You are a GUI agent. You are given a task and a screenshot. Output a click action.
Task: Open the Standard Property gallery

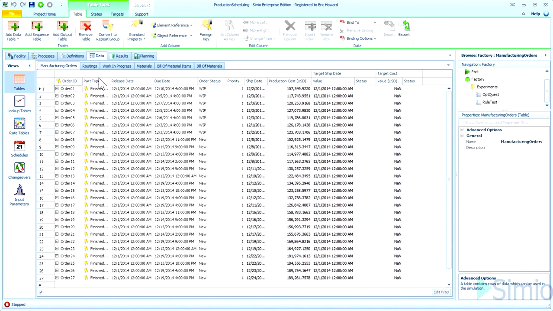click(x=137, y=30)
